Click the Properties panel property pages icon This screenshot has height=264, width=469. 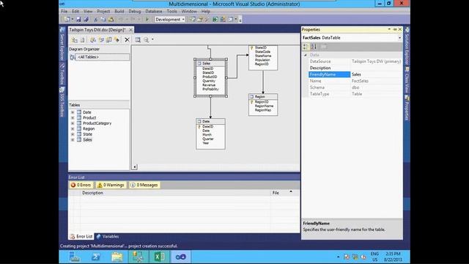324,47
